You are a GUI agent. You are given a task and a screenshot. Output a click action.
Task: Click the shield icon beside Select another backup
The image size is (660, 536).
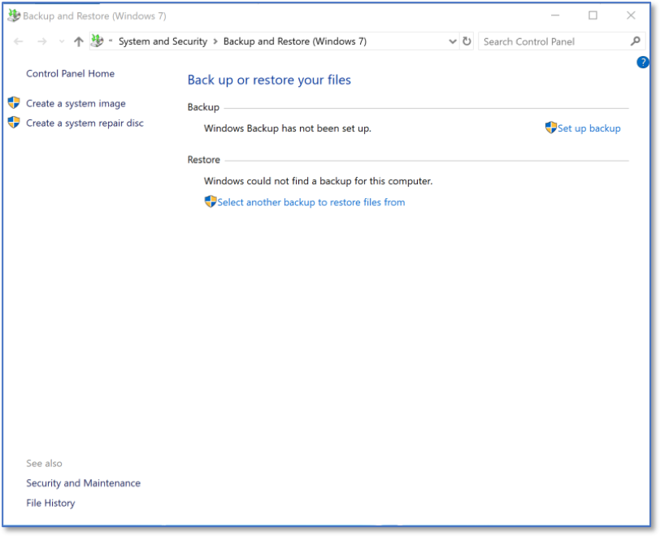pyautogui.click(x=211, y=201)
